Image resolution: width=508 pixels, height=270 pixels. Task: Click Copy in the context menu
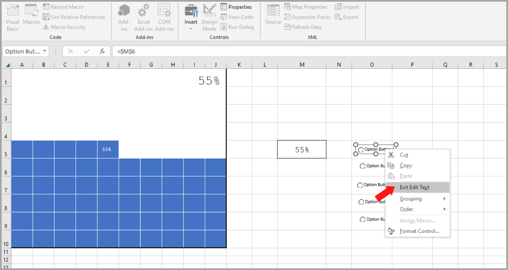tap(406, 166)
